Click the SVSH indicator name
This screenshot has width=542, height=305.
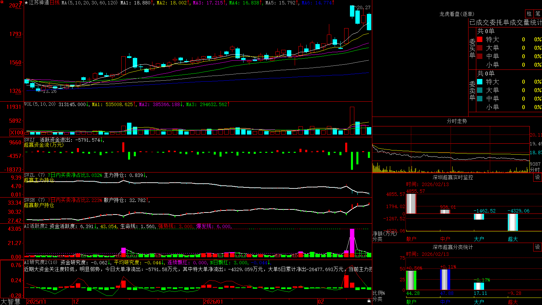pos(29,200)
